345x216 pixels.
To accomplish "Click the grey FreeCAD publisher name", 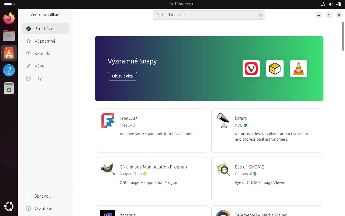I will point(127,125).
